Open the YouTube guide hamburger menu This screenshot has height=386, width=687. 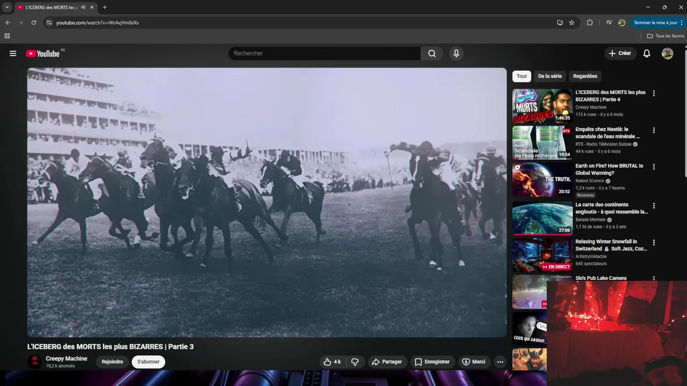[x=13, y=54]
